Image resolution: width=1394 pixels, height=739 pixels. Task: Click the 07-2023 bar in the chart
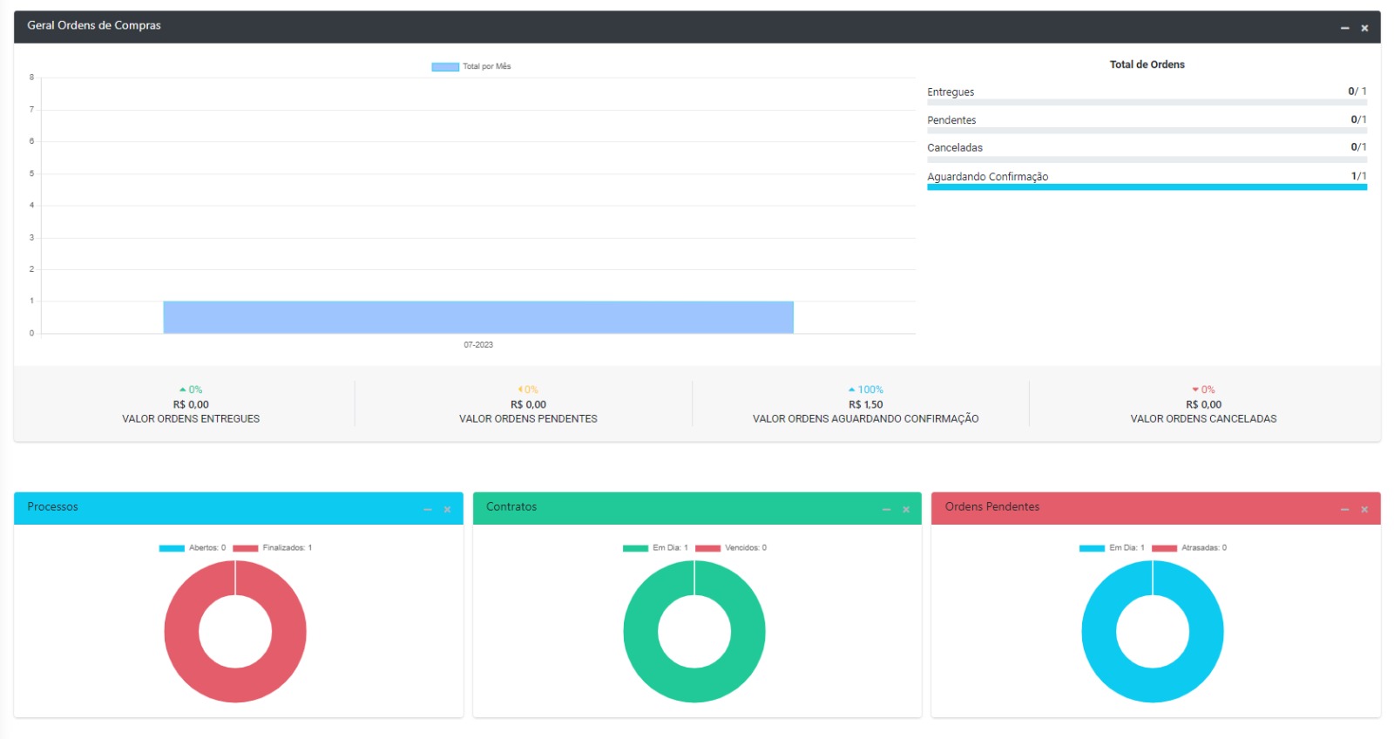point(478,317)
